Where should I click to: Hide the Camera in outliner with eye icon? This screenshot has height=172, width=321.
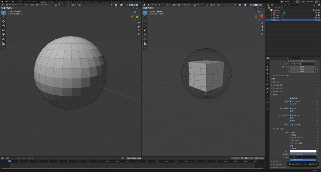coord(316,13)
